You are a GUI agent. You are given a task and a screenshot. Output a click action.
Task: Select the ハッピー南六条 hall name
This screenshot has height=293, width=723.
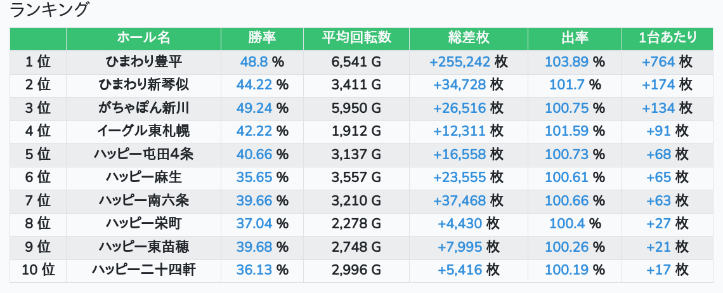[x=144, y=200]
